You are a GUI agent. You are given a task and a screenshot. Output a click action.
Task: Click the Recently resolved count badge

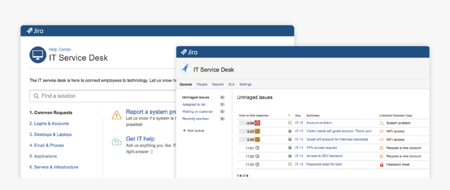tap(222, 119)
